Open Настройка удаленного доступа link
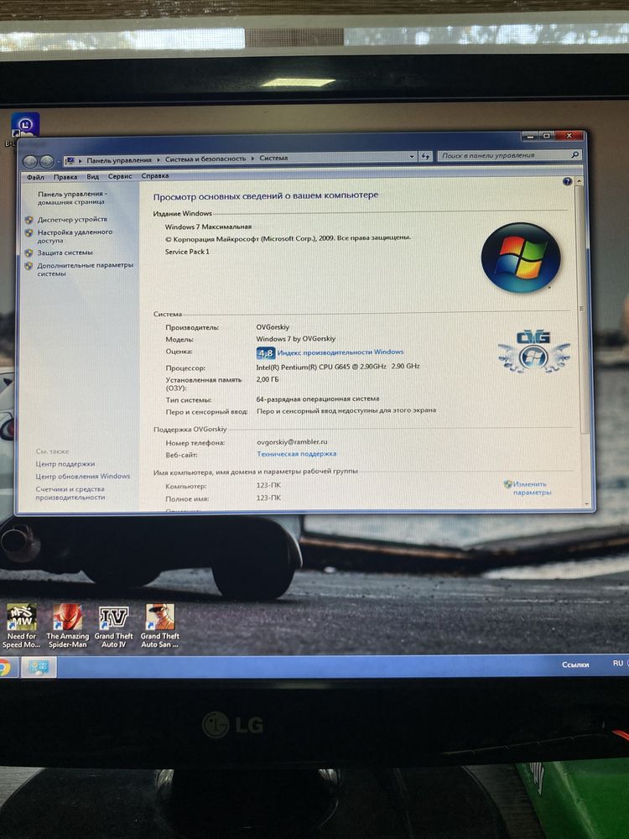The height and width of the screenshot is (839, 629). [x=75, y=236]
